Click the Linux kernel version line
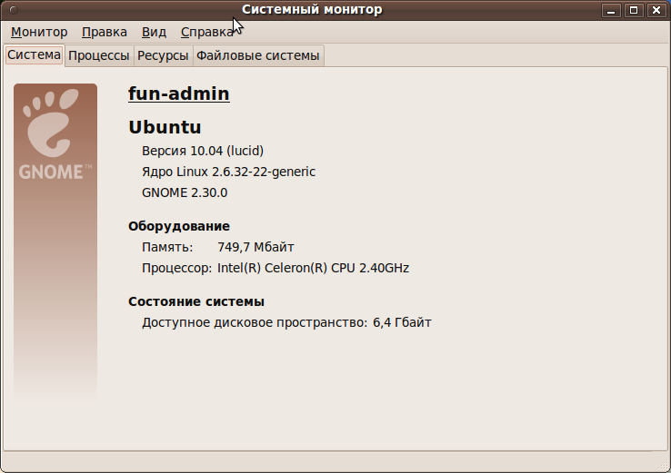Image resolution: width=671 pixels, height=473 pixels. point(228,172)
